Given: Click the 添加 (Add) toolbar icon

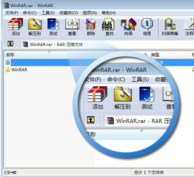Looking at the screenshot, I should click(16, 27).
